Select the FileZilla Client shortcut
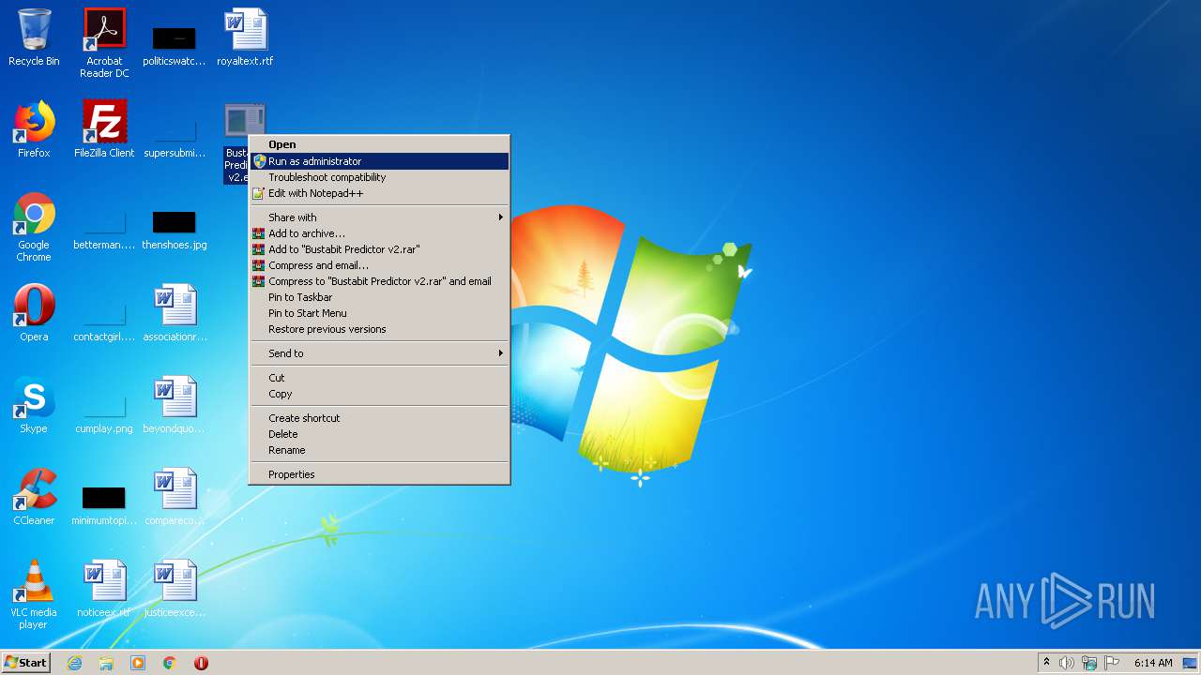 (104, 129)
